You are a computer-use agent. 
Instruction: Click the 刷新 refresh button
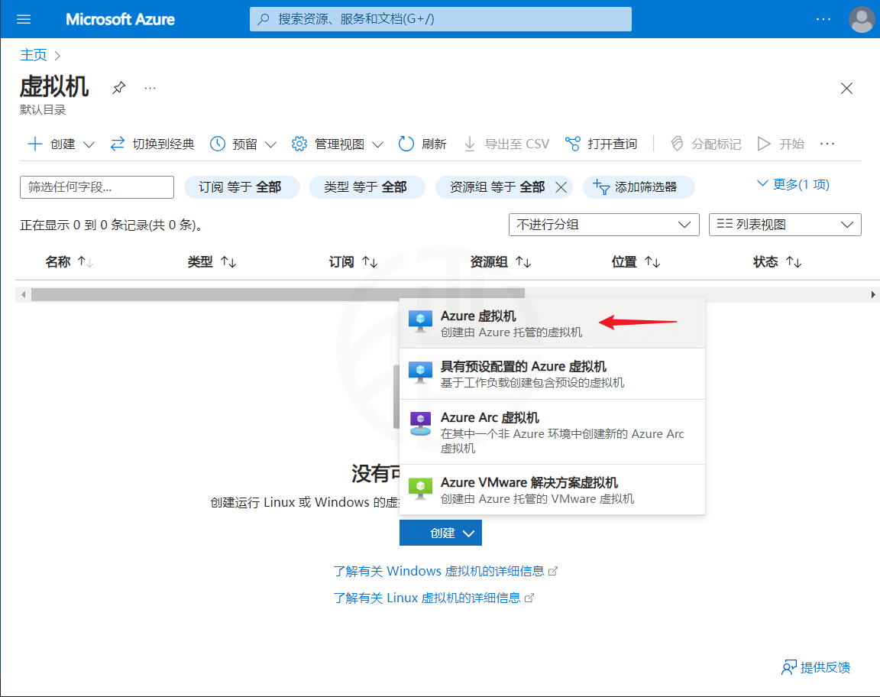tap(422, 144)
